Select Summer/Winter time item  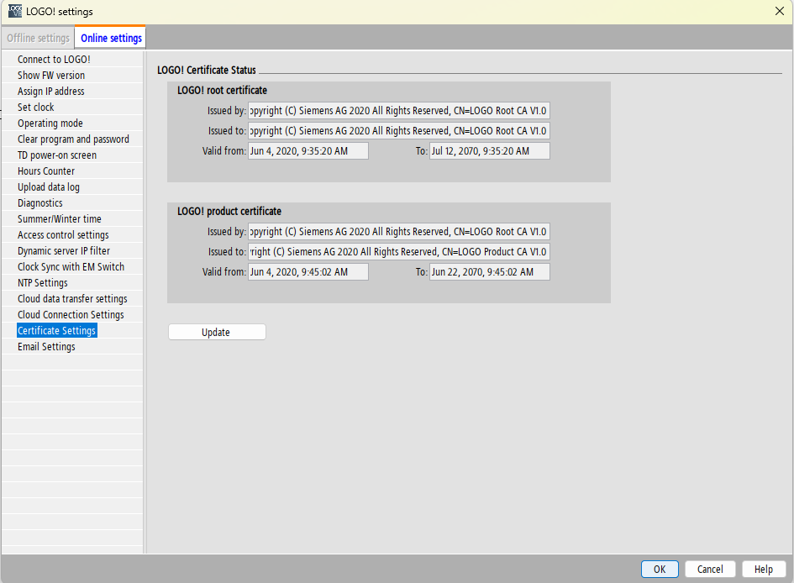[x=60, y=218]
